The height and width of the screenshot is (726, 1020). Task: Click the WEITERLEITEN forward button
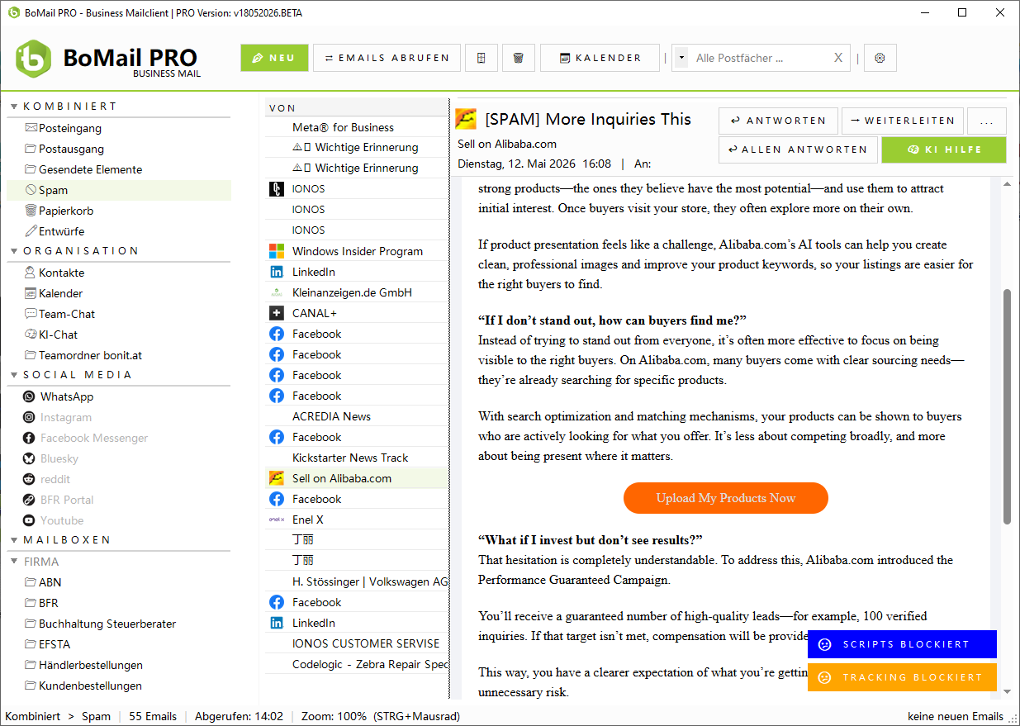(903, 121)
